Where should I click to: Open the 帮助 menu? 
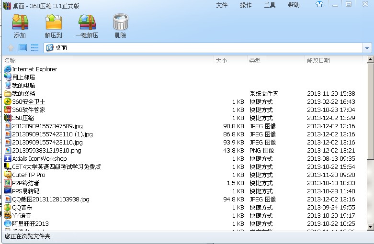tap(294, 5)
